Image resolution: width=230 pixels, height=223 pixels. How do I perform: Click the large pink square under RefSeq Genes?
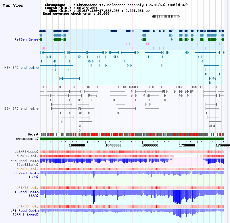pos(44,48)
